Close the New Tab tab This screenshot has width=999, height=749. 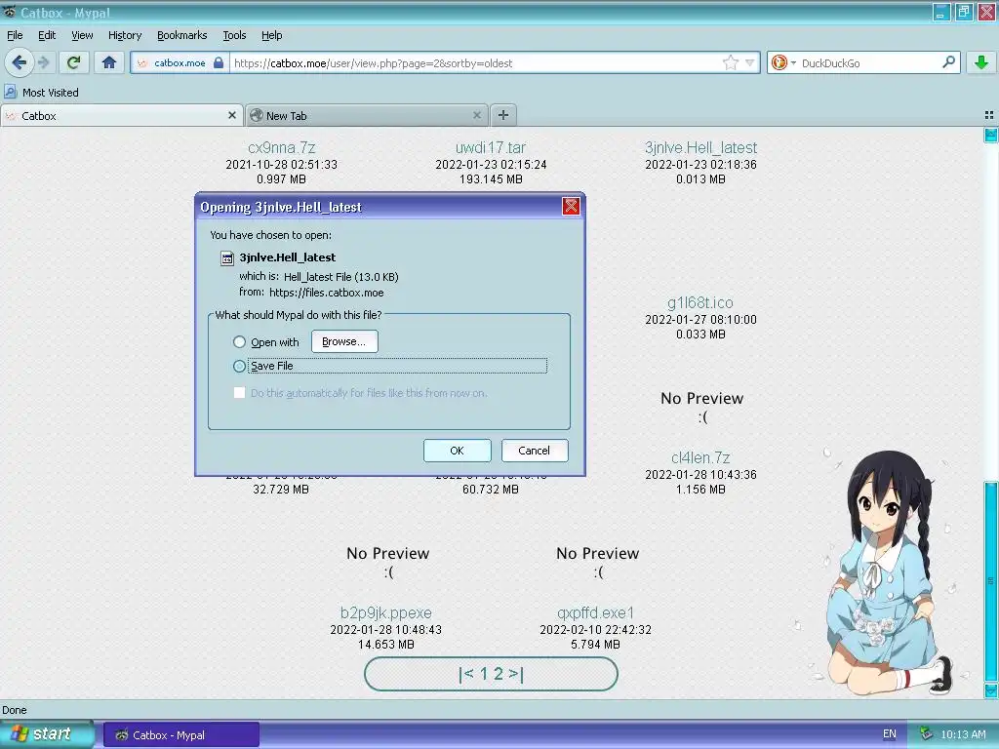pyautogui.click(x=476, y=115)
